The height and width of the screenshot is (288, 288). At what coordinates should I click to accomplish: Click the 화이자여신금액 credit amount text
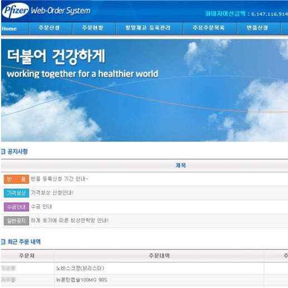point(247,14)
